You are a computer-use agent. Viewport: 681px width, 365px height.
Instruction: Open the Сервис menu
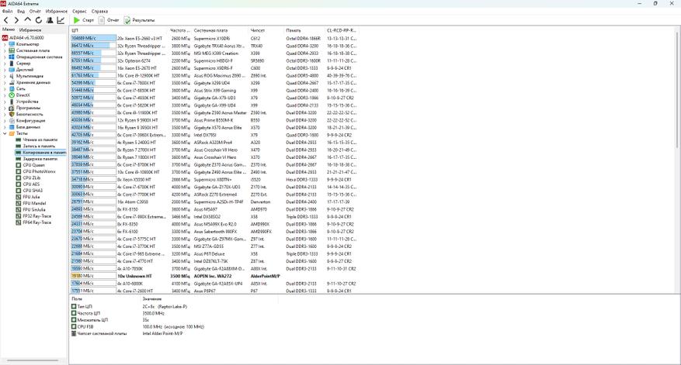click(79, 12)
